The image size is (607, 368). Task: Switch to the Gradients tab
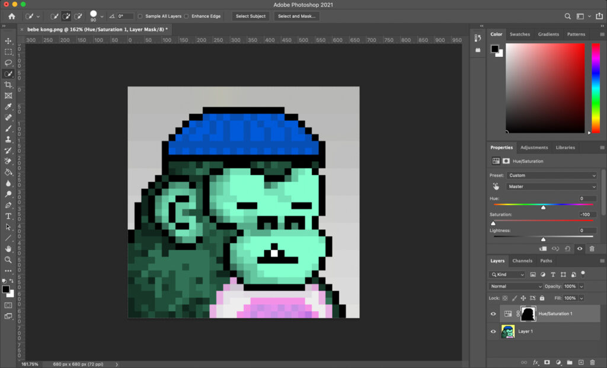tap(548, 34)
